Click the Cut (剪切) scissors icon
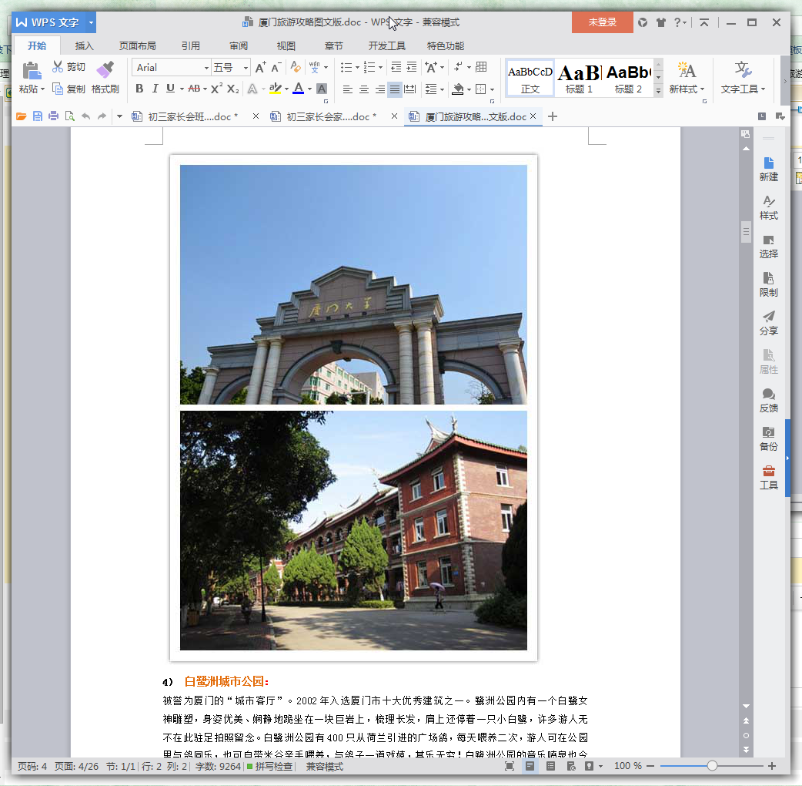802x786 pixels. point(58,67)
